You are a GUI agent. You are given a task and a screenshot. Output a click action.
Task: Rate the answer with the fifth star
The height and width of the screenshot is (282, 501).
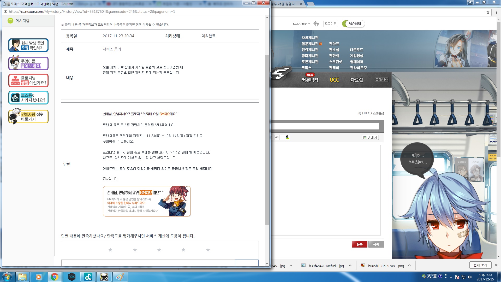coord(208,250)
